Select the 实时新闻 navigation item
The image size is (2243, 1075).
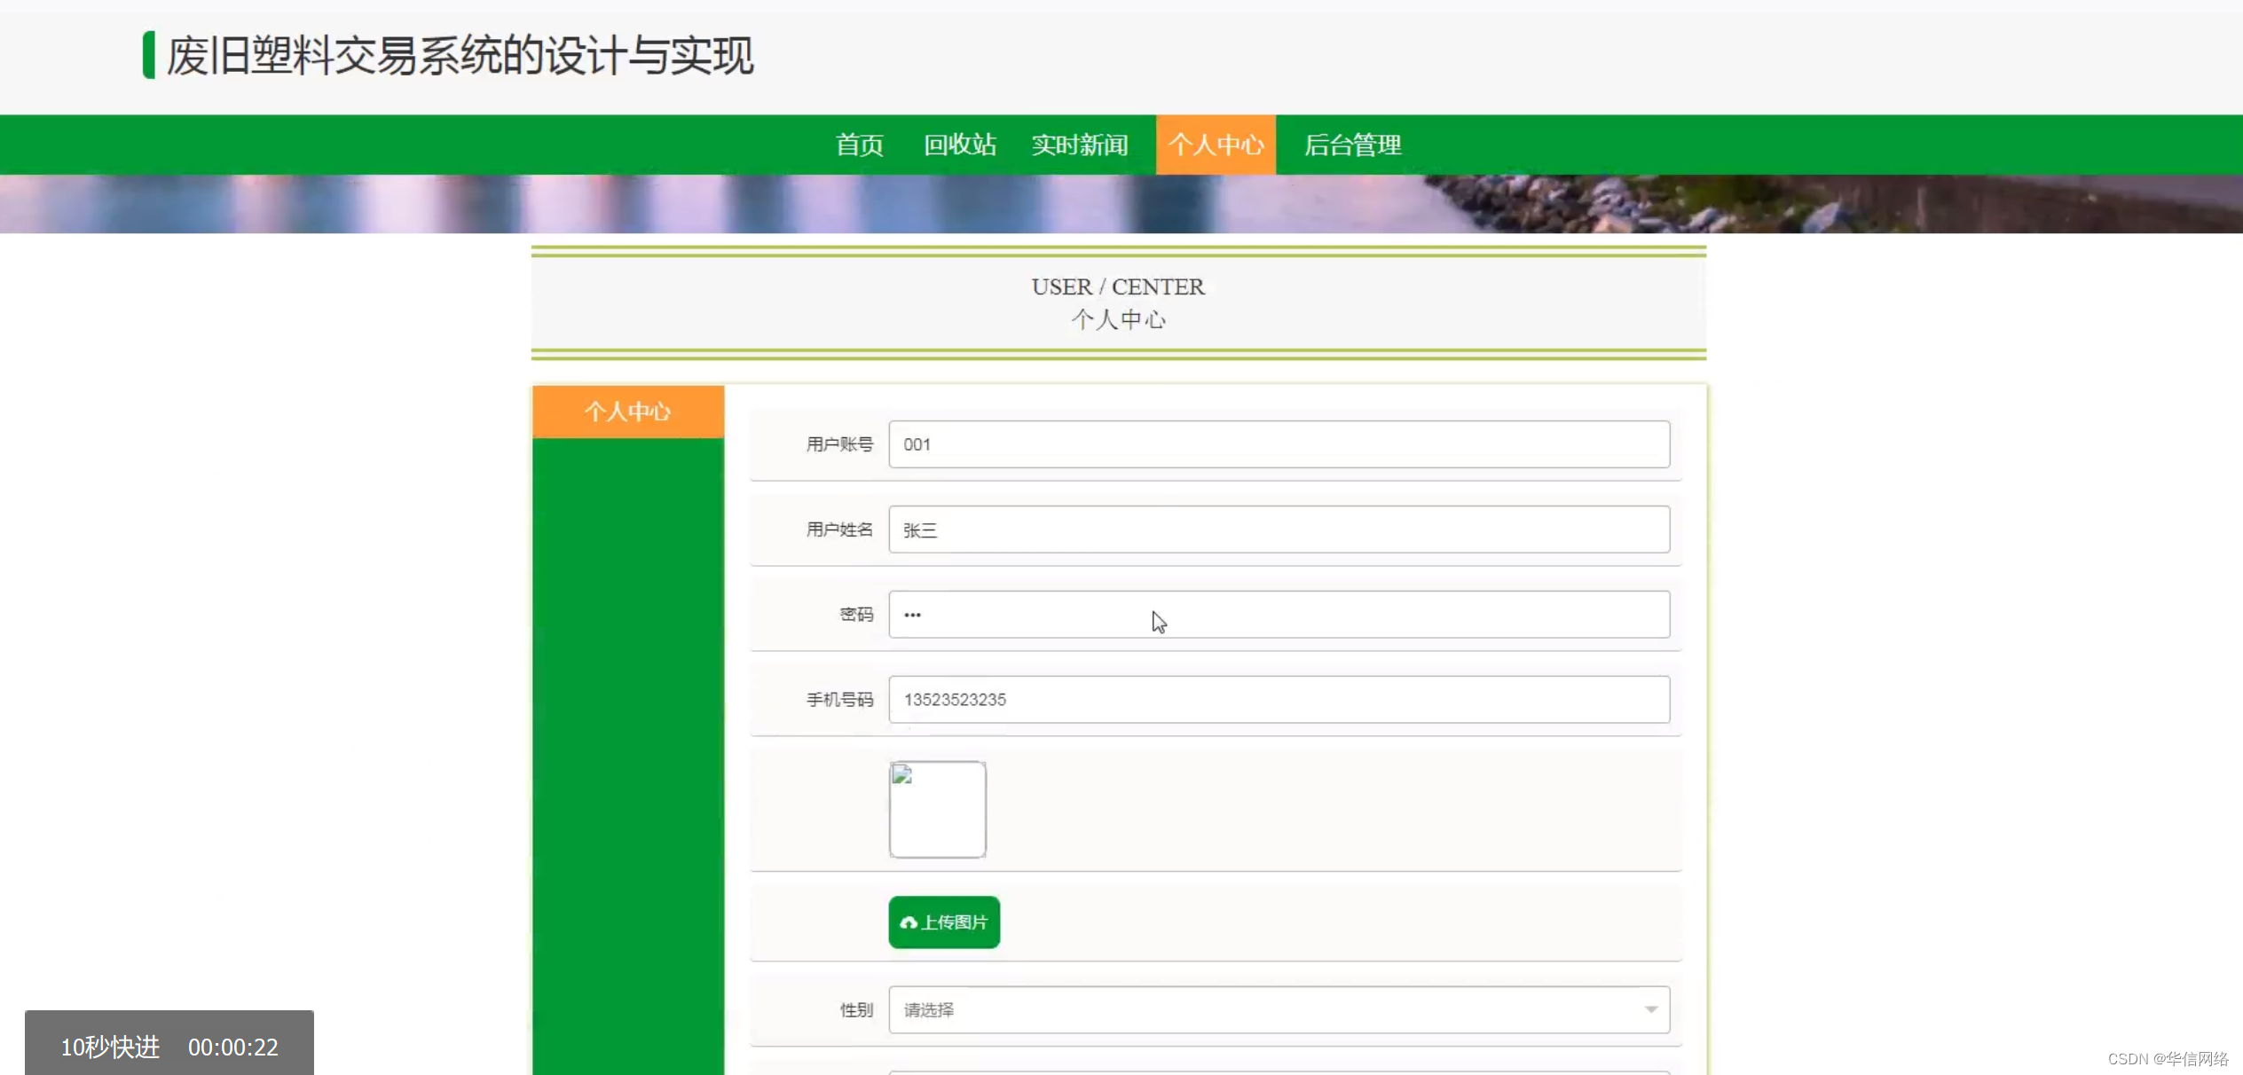(x=1079, y=145)
